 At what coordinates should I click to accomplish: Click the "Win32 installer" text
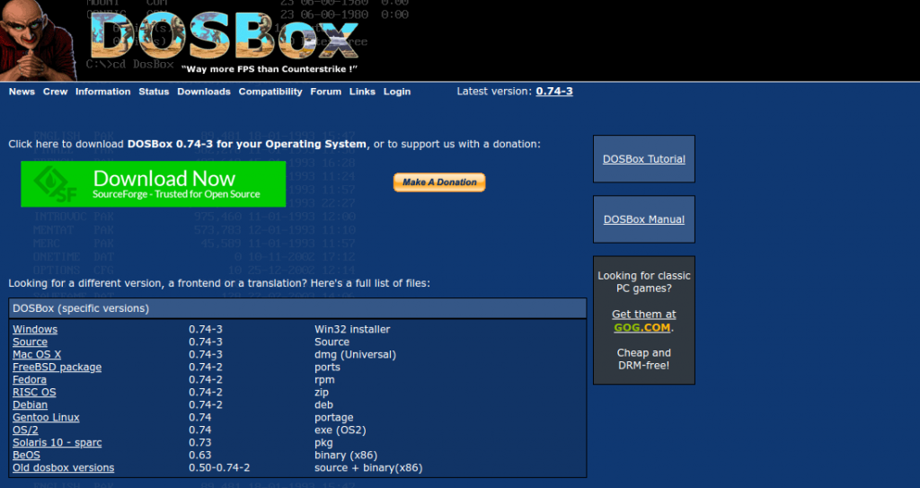click(352, 330)
